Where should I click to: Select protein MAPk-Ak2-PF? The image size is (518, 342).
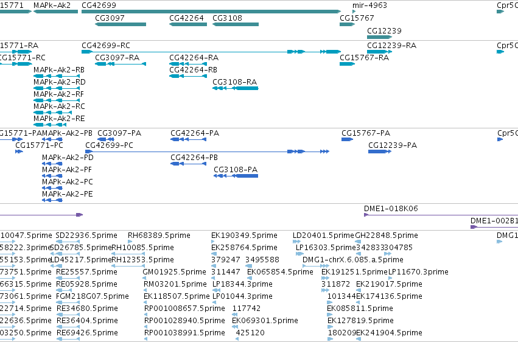[x=52, y=176]
